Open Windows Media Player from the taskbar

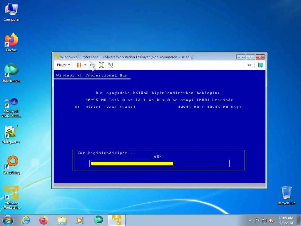click(80, 220)
